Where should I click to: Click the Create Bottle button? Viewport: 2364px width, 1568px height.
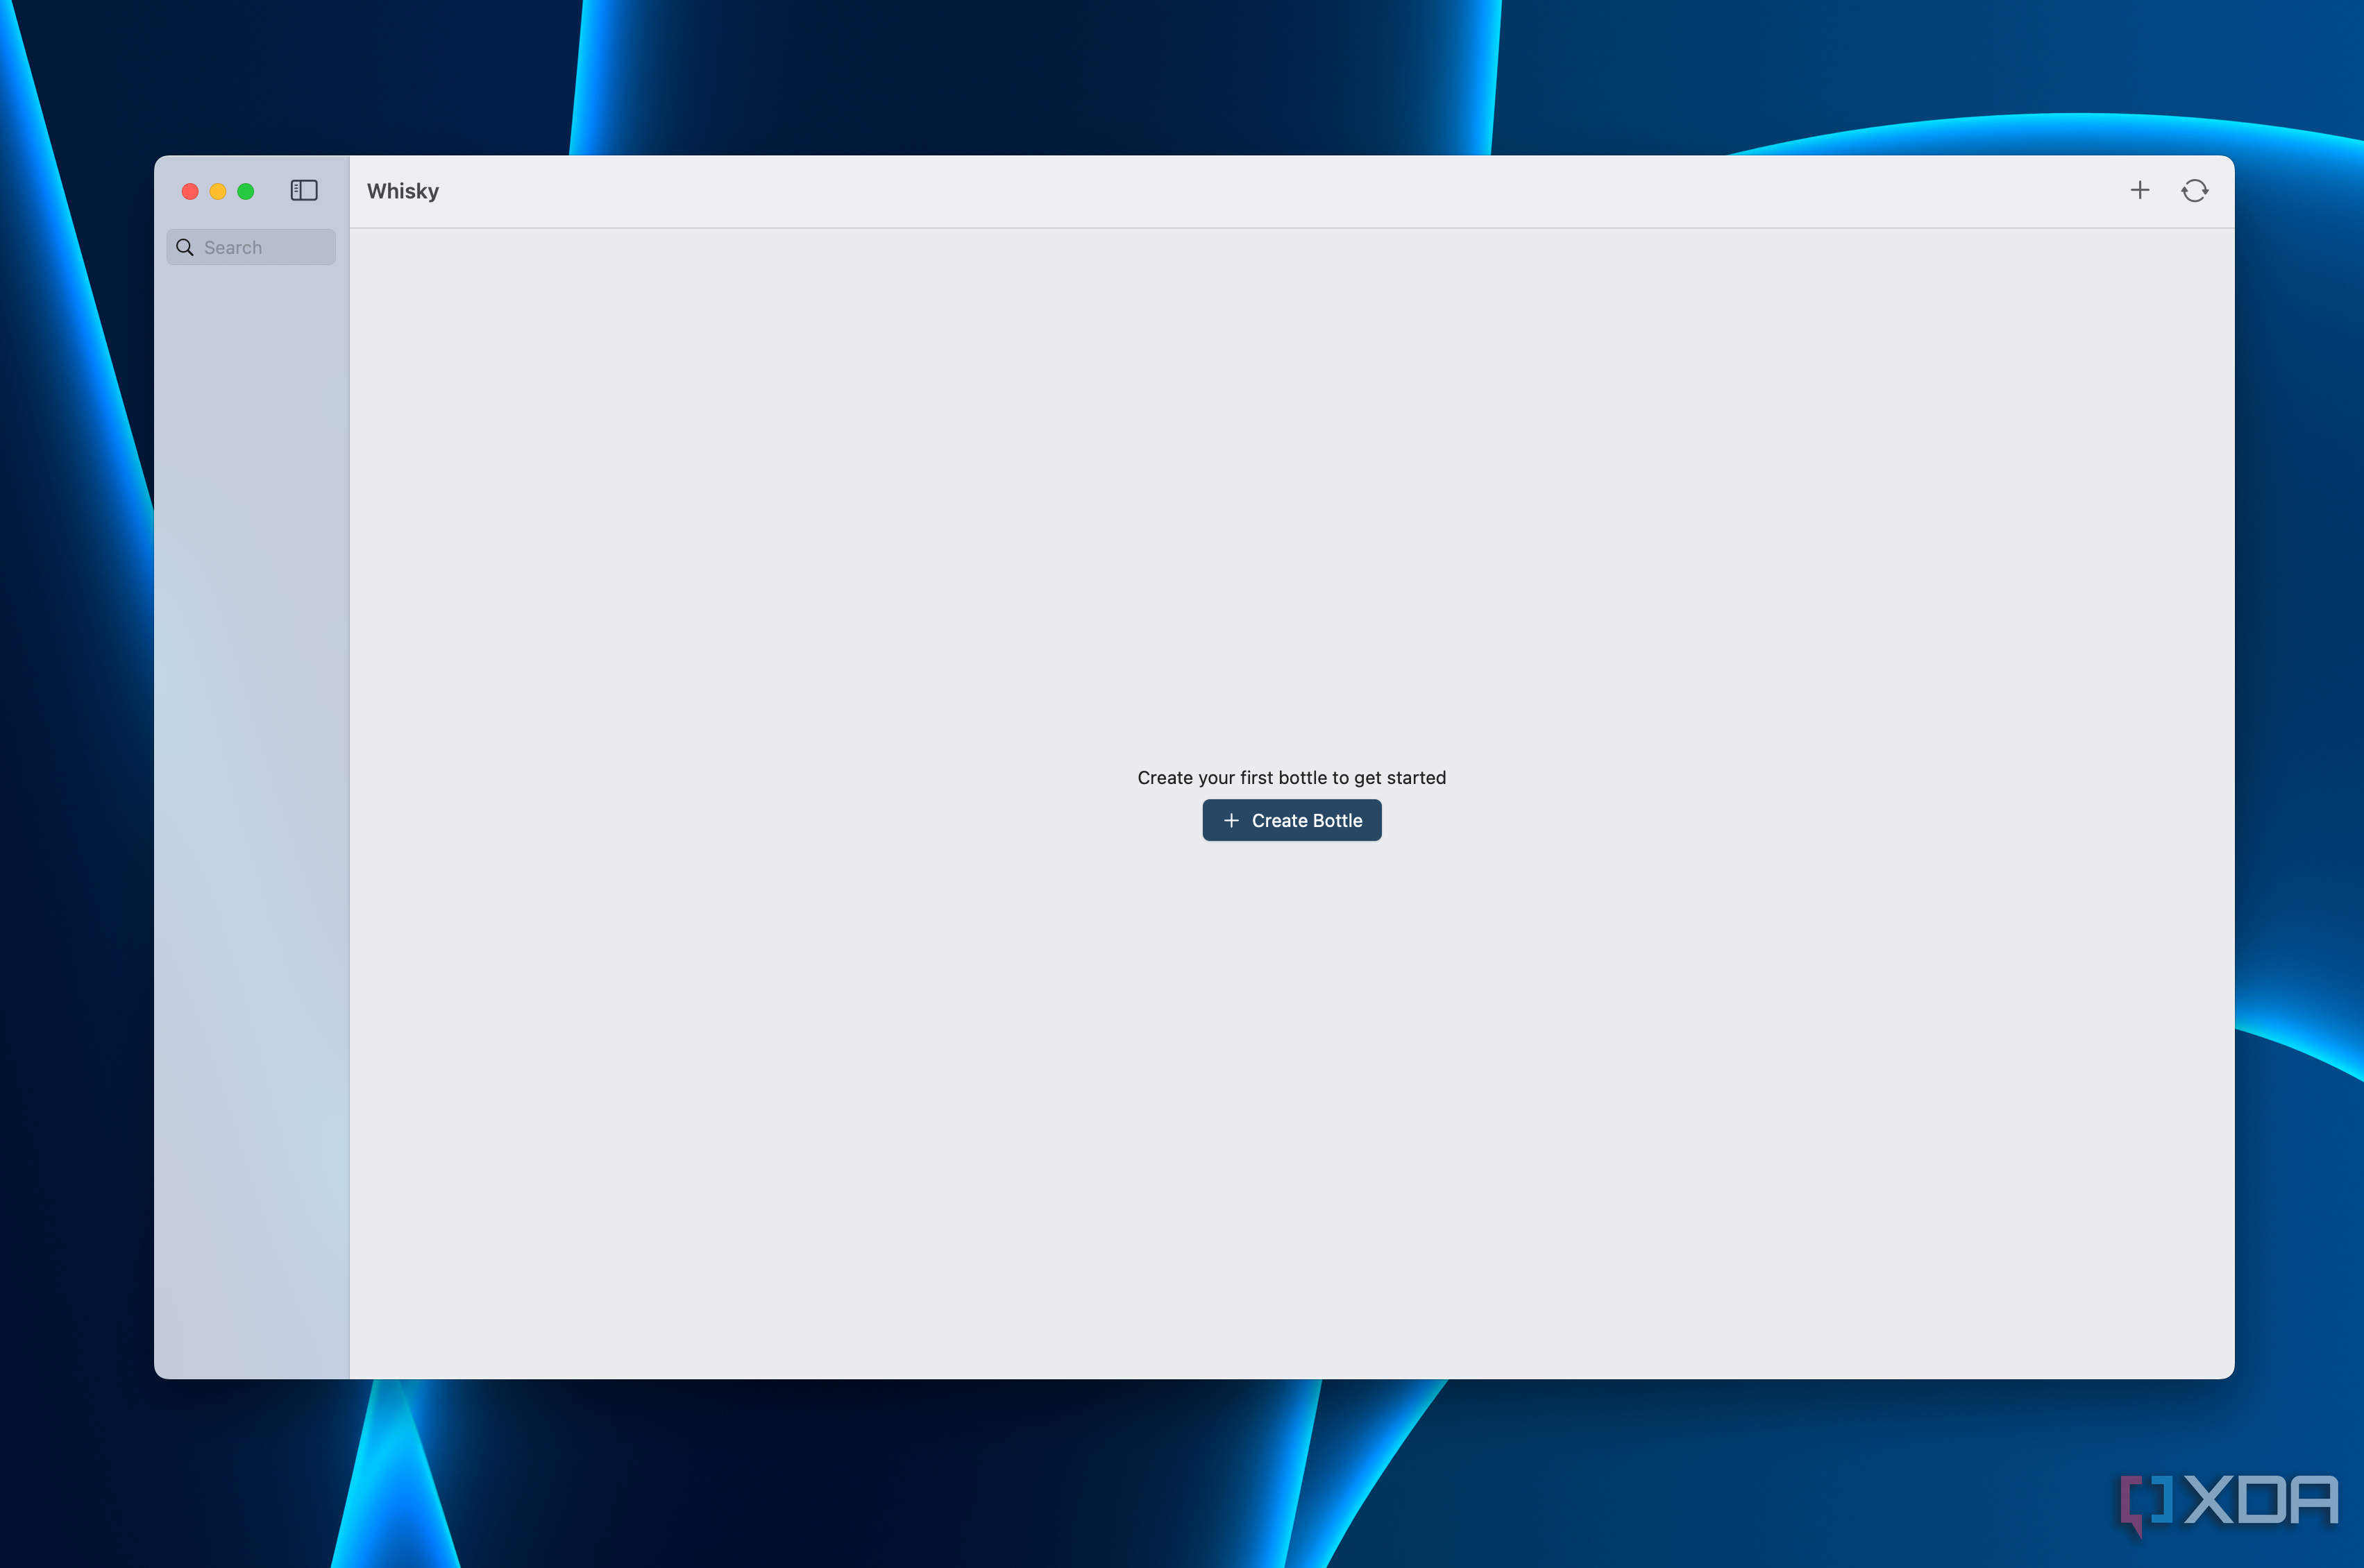[x=1292, y=820]
